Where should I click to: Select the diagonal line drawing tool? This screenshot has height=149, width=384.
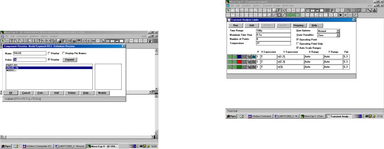(x=21, y=41)
